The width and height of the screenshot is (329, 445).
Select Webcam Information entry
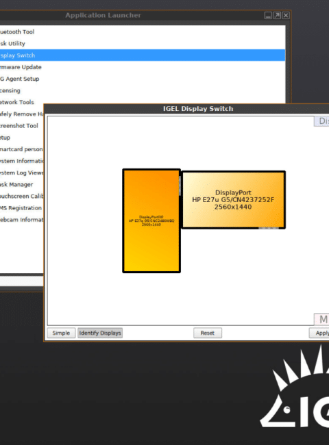[x=22, y=220]
